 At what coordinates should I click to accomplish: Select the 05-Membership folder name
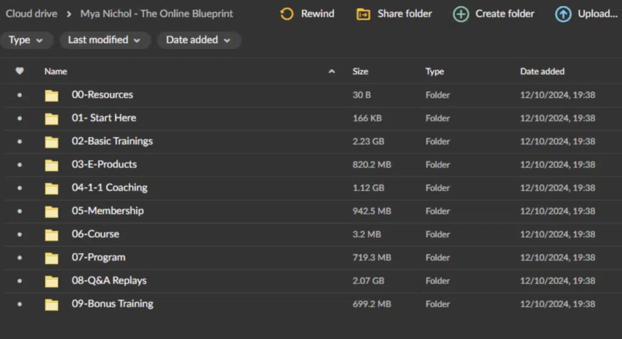(108, 210)
